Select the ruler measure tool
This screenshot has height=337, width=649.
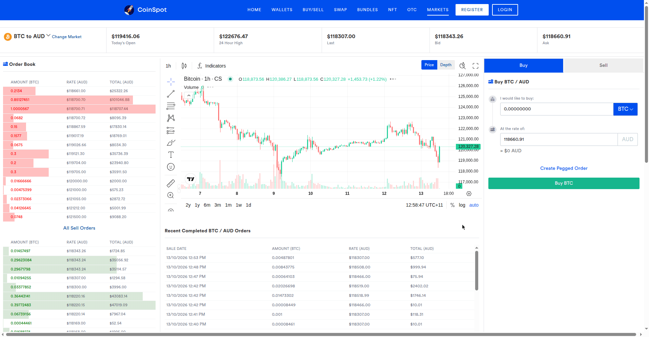(171, 183)
